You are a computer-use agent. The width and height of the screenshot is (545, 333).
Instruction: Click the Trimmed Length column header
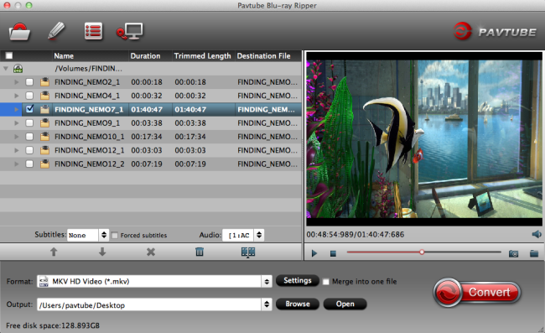(x=203, y=55)
